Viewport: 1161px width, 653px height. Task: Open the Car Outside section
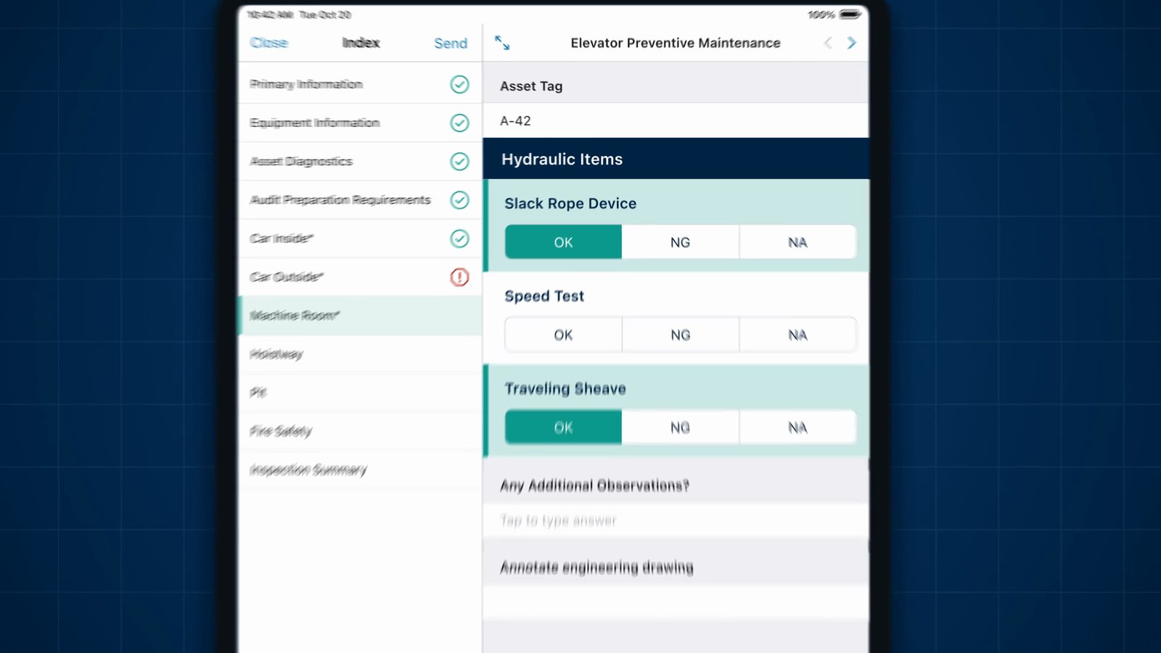coord(360,276)
